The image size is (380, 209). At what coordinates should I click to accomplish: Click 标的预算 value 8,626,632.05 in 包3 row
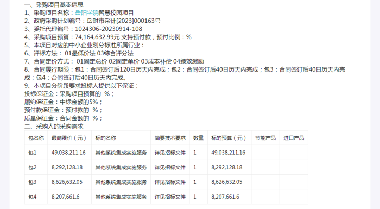click(x=227, y=182)
